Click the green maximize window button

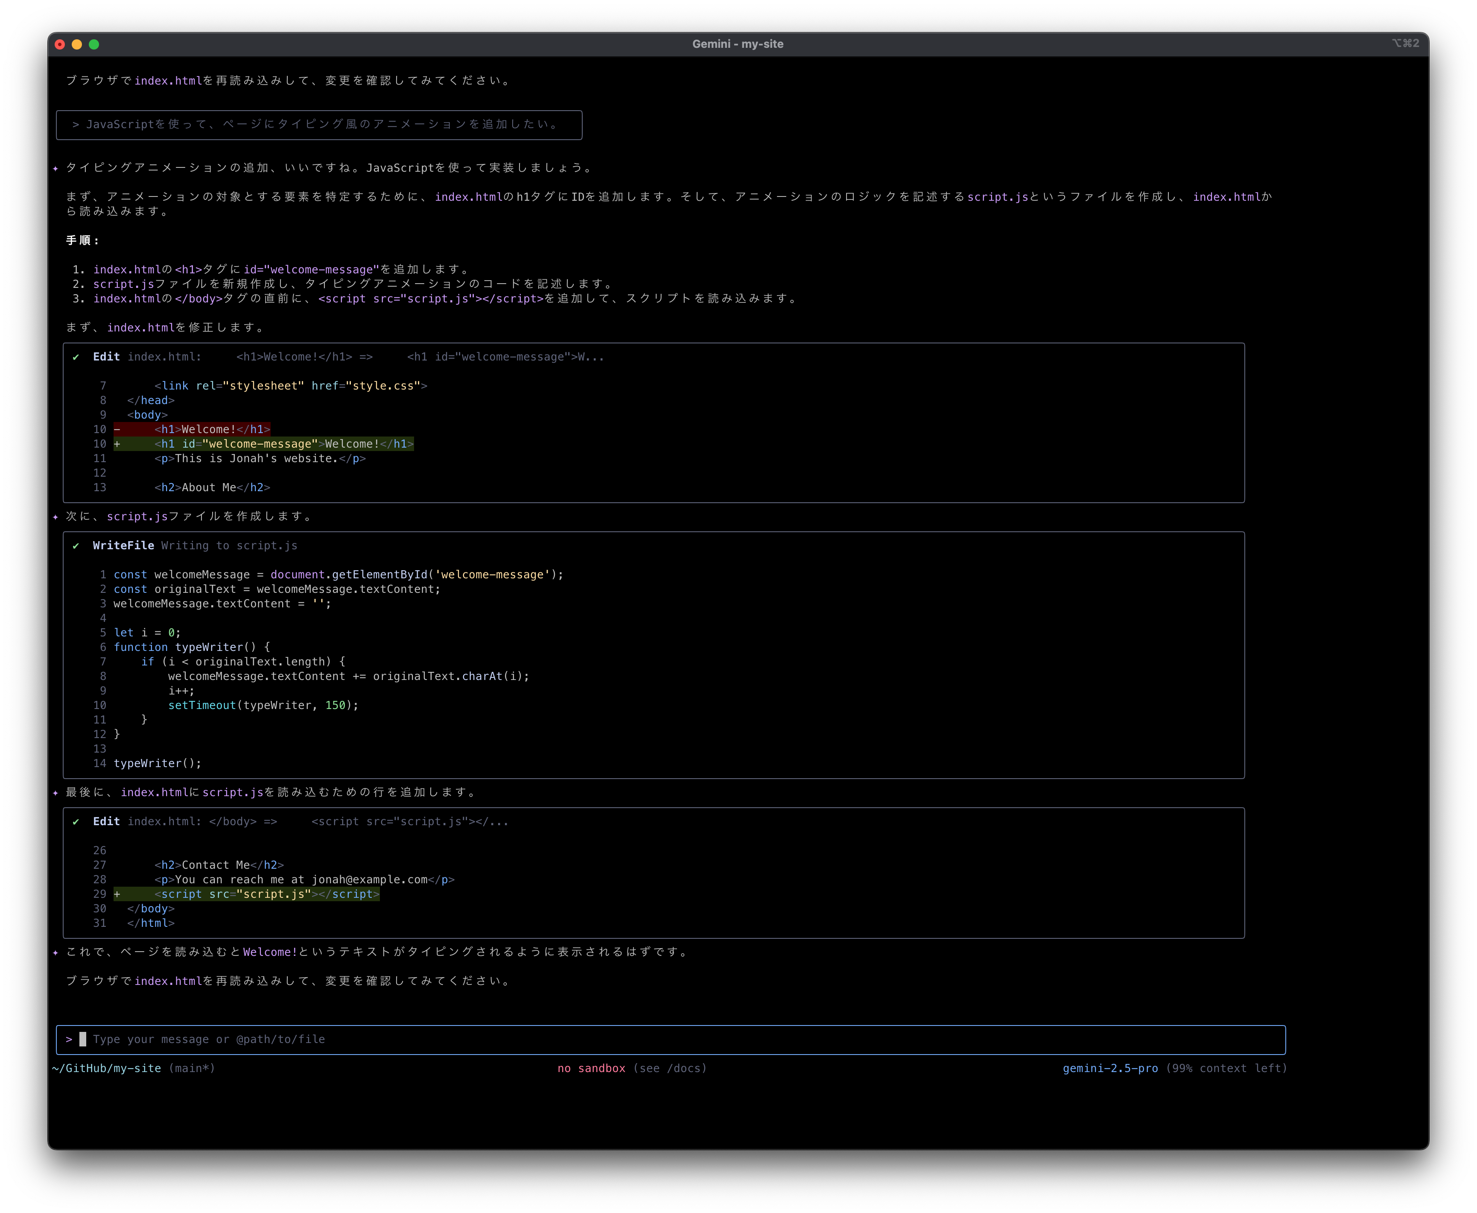[94, 44]
